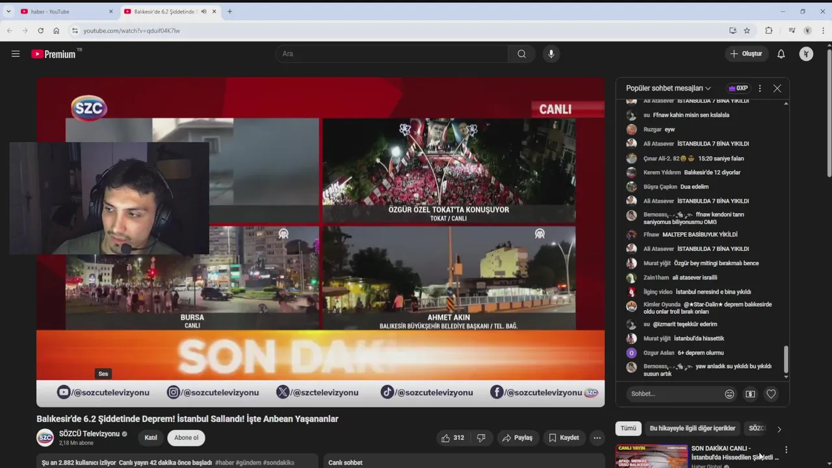Image resolution: width=832 pixels, height=468 pixels.
Task: Click the YouTube search box Ara
Action: (391, 54)
